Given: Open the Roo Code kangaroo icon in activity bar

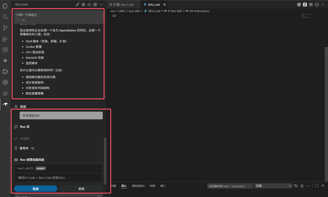Looking at the screenshot, I should [5, 104].
